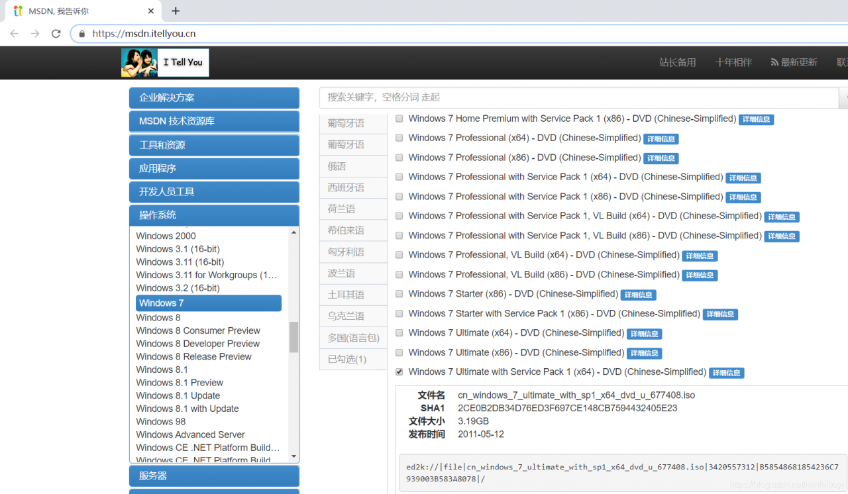Open the 站长备用 link
Screen dimensions: 848x494
coord(678,62)
